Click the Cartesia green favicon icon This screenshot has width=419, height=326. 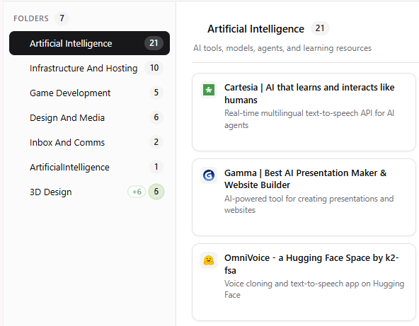pyautogui.click(x=209, y=90)
